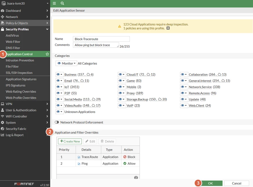253x187 pixels.
Task: Click the Trace.Route signature icon
Action: (79, 157)
